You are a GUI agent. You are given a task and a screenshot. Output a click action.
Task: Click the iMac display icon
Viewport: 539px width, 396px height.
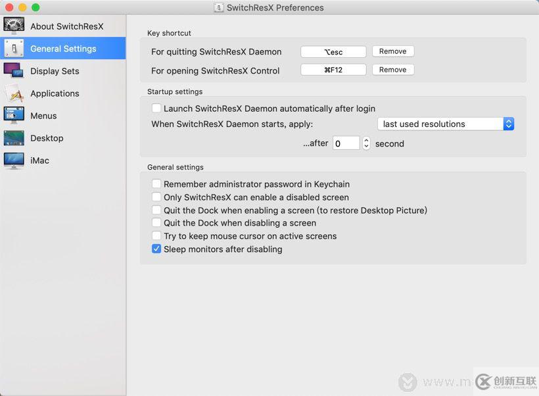pyautogui.click(x=14, y=161)
